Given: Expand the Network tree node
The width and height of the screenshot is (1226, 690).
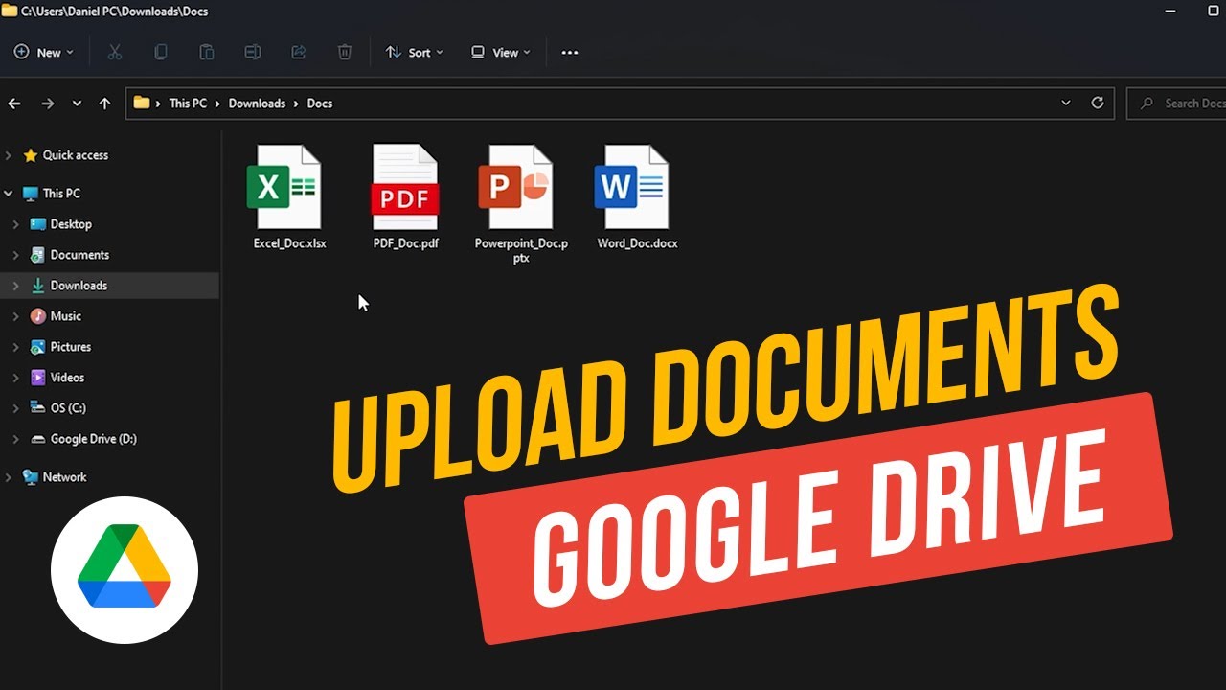Looking at the screenshot, I should [9, 477].
